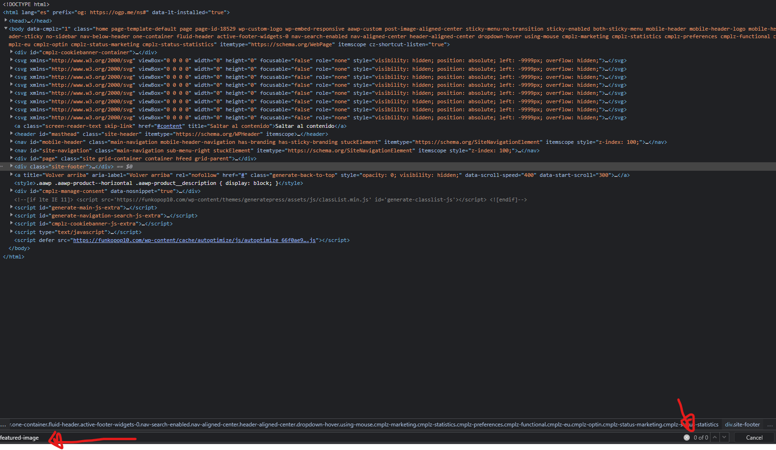776x450 pixels.
Task: Expand the head element node
Action: [x=6, y=20]
